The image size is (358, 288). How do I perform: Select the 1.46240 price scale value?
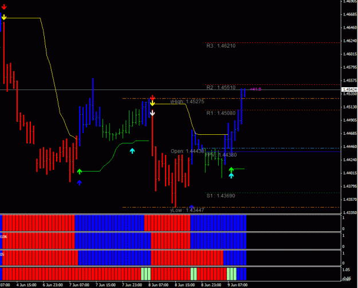point(350,41)
